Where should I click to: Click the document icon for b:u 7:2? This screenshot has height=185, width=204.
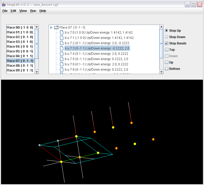62,43
